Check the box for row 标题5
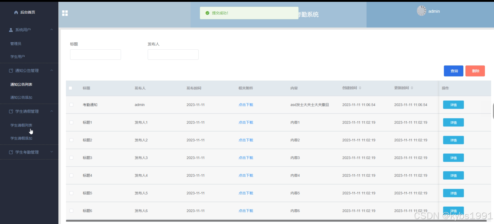 pyautogui.click(x=71, y=193)
